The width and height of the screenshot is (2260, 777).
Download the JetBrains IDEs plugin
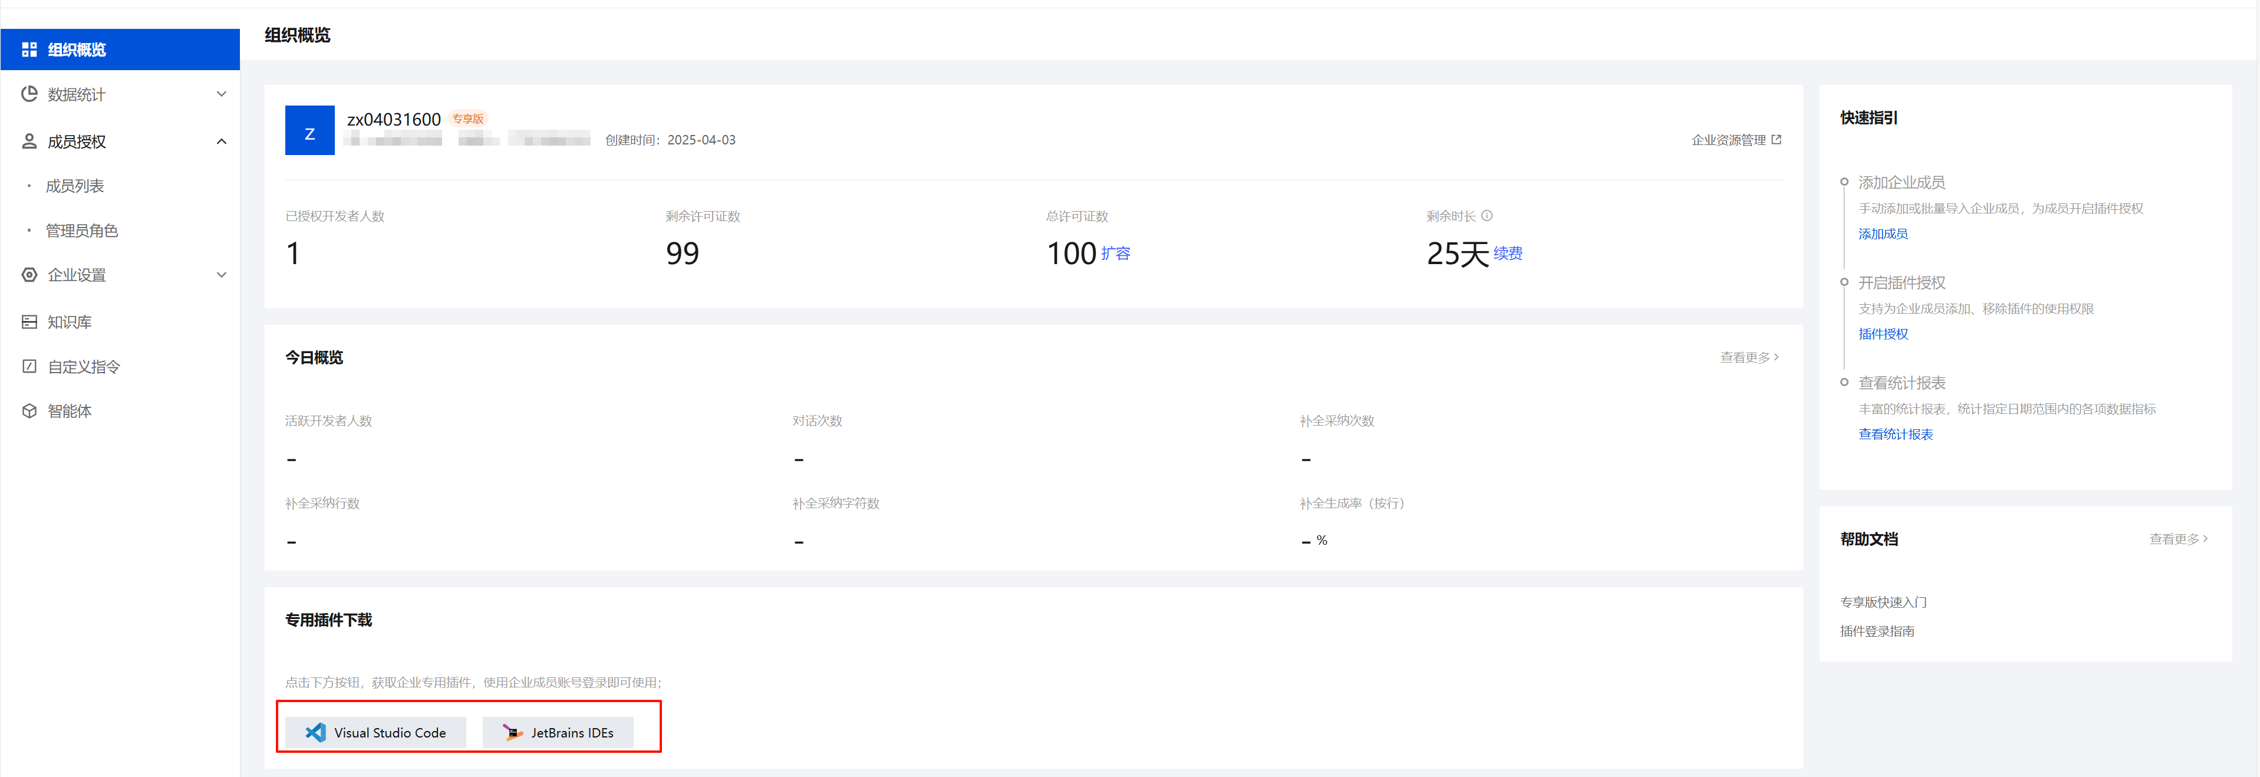coord(558,732)
